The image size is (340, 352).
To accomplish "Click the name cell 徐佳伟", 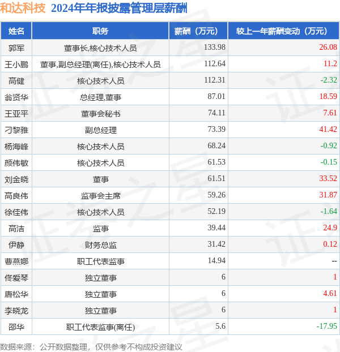I will (x=16, y=212).
